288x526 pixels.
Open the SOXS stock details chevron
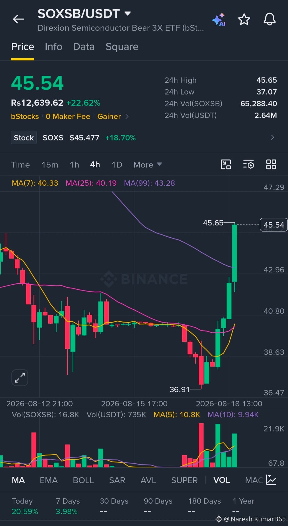pyautogui.click(x=272, y=137)
